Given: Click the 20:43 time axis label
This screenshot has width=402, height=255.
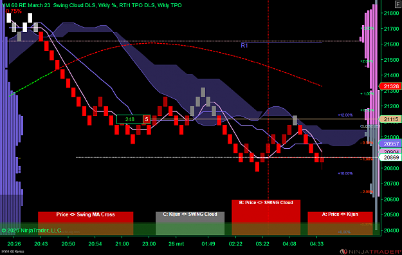Looking at the screenshot, I should click(x=41, y=243).
